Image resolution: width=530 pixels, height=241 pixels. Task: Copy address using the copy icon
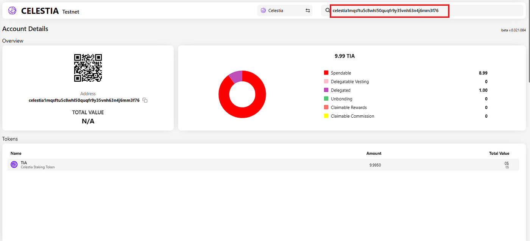coord(145,100)
